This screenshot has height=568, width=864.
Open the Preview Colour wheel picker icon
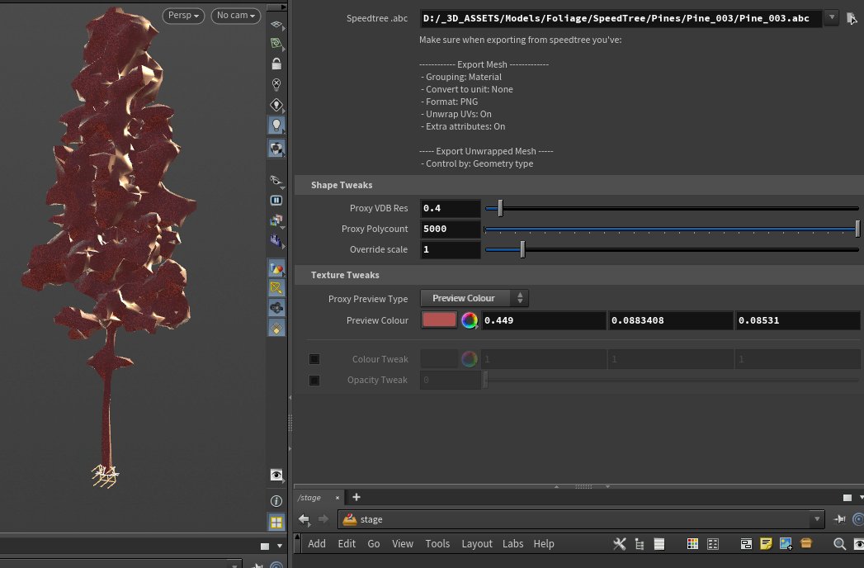point(470,320)
